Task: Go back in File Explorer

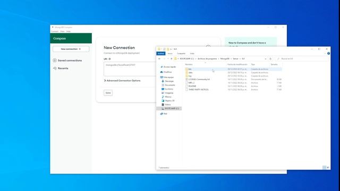Action: coord(159,59)
